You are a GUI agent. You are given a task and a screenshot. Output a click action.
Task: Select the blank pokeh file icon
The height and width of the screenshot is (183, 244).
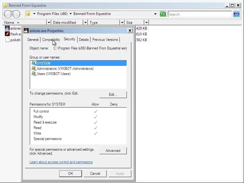7,40
